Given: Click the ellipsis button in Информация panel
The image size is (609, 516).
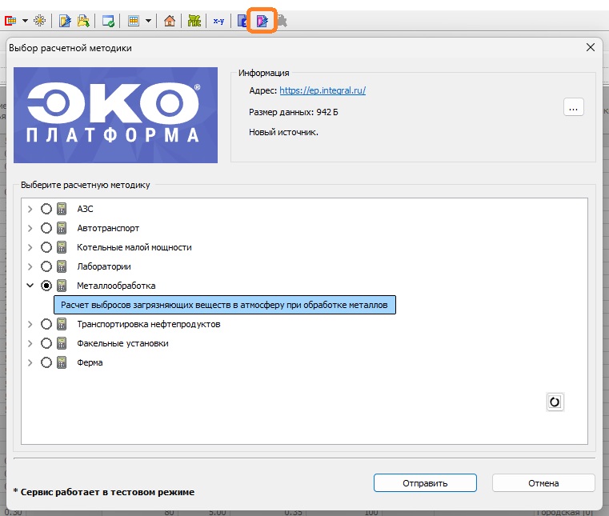Looking at the screenshot, I should coord(573,107).
